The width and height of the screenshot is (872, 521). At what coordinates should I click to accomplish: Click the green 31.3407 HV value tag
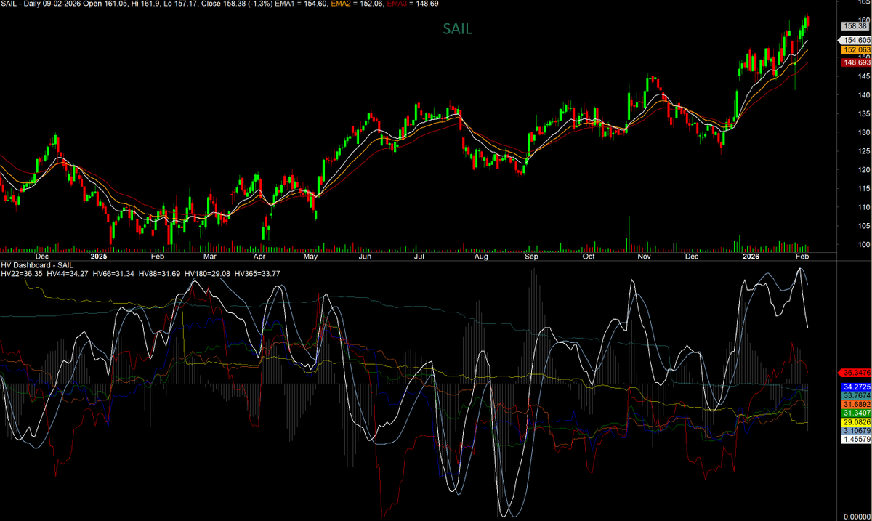tap(855, 413)
